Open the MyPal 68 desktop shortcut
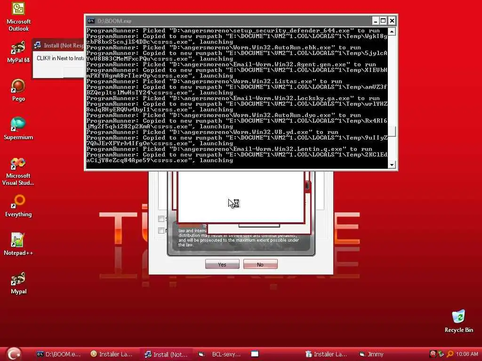Image resolution: width=482 pixels, height=361 pixels. point(18,52)
